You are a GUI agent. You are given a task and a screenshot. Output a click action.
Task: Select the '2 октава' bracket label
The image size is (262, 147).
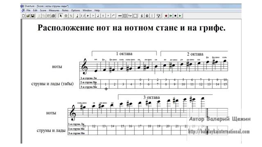pyautogui.click(x=195, y=54)
